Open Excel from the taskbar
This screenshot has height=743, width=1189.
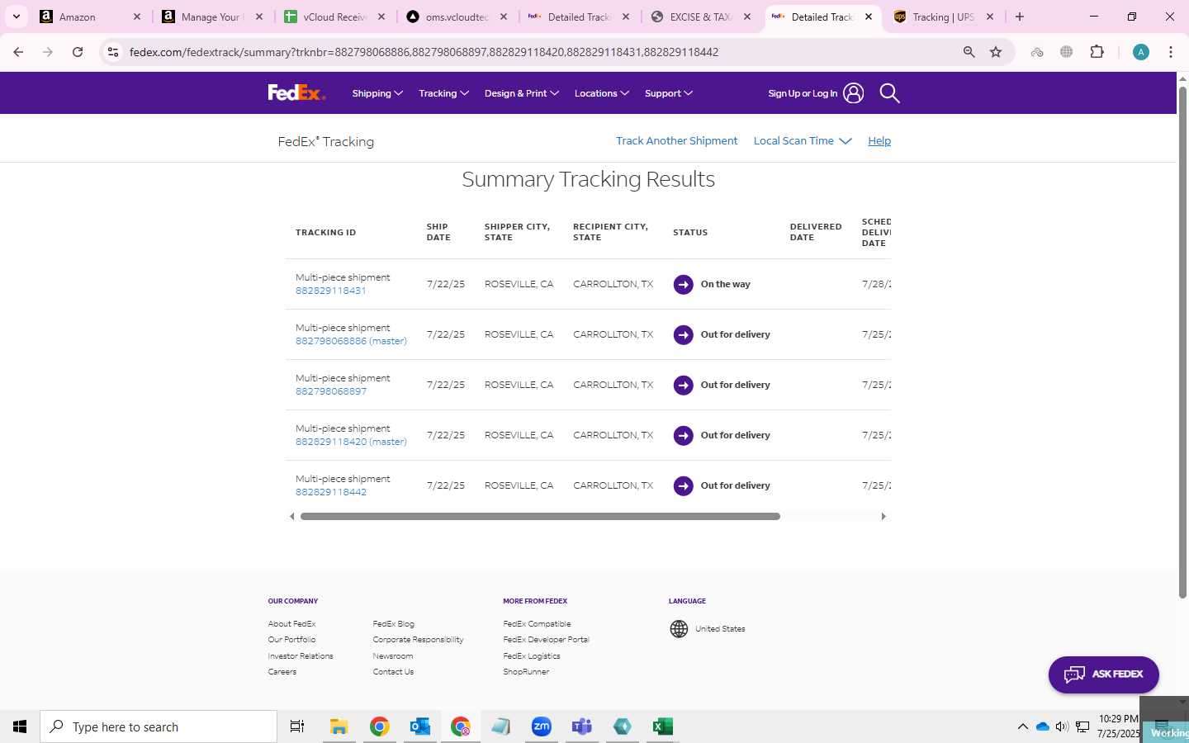pyautogui.click(x=662, y=726)
